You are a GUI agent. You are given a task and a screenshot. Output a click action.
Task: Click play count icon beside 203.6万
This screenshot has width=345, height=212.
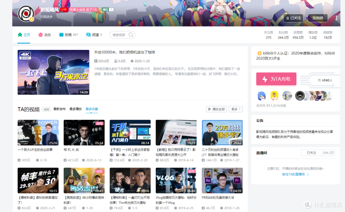pyautogui.click(x=96, y=61)
